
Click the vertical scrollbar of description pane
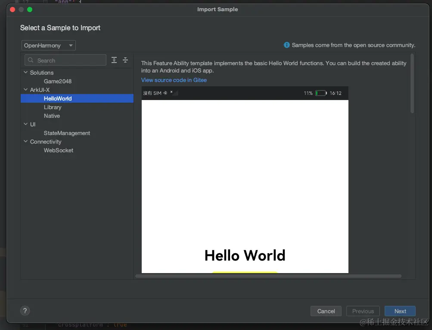(412, 83)
